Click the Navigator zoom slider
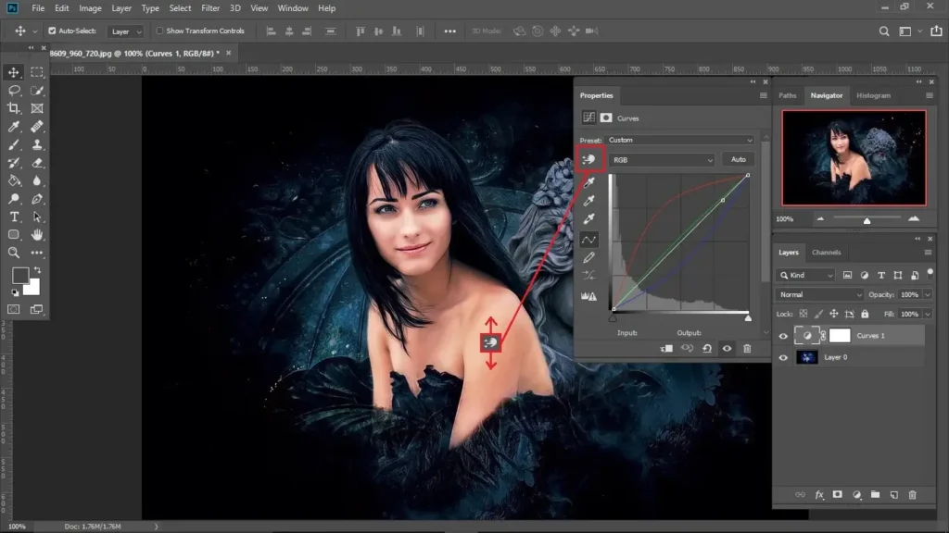 tap(867, 219)
